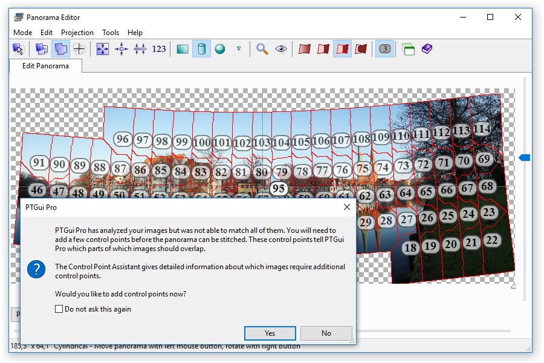Open the projection dropdown arrow

click(x=239, y=49)
